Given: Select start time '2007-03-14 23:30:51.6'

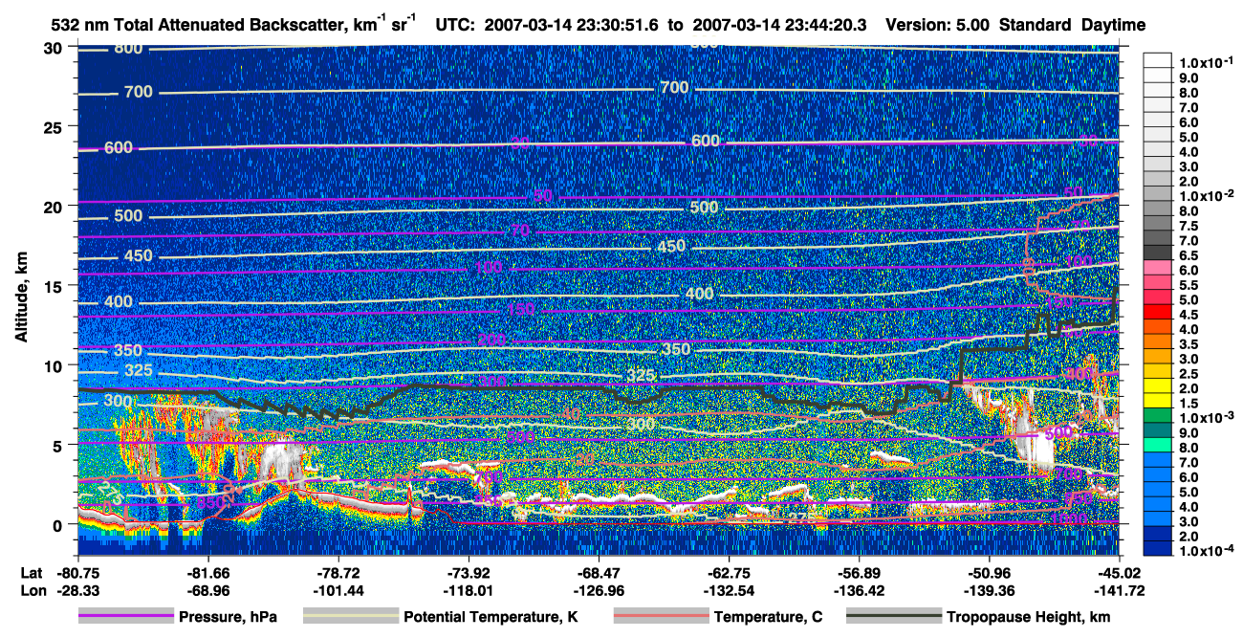Looking at the screenshot, I should pos(573,25).
